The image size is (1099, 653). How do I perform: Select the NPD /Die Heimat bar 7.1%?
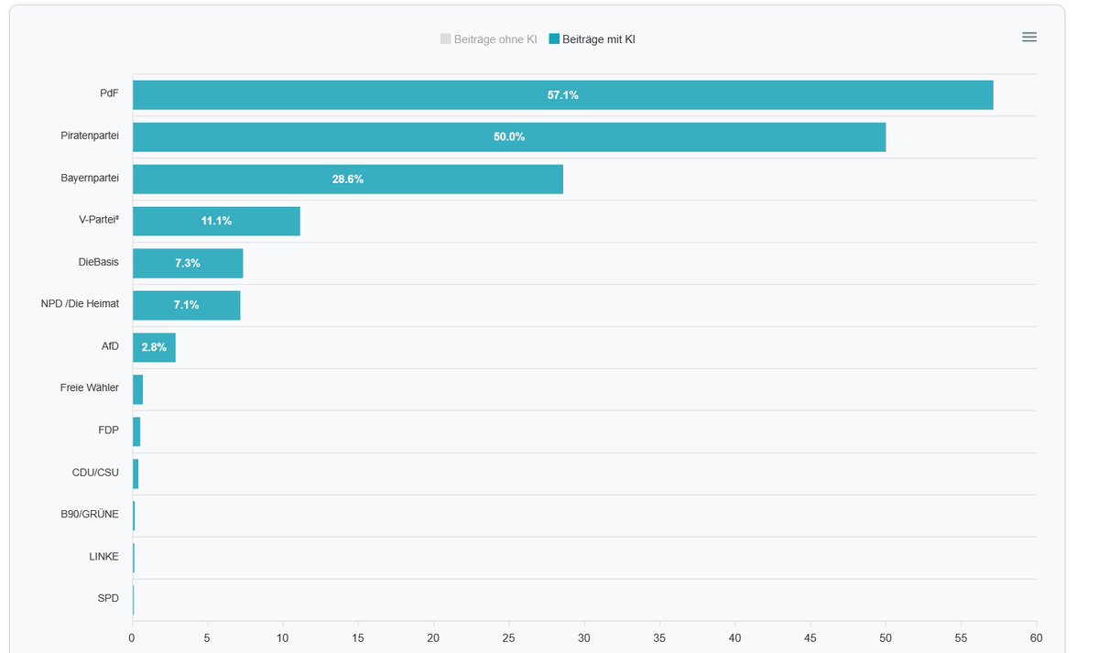(x=186, y=306)
